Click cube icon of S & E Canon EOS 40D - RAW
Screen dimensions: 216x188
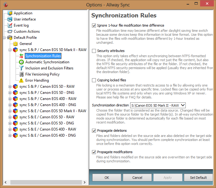point(15,129)
